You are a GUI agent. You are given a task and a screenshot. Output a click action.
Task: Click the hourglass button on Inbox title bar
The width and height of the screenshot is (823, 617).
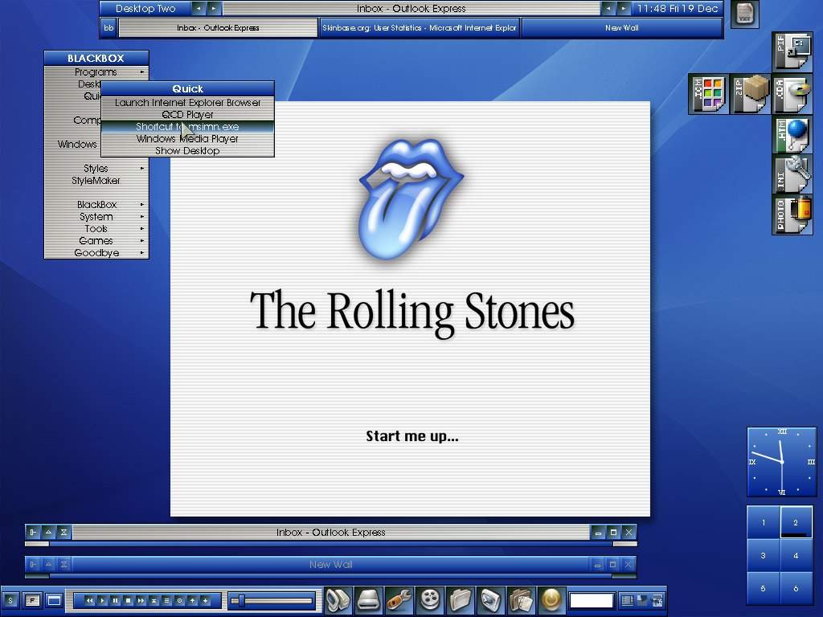63,533
